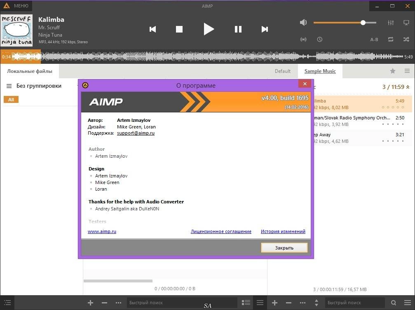Click the AIMP logo icon in dialog title

[85, 85]
